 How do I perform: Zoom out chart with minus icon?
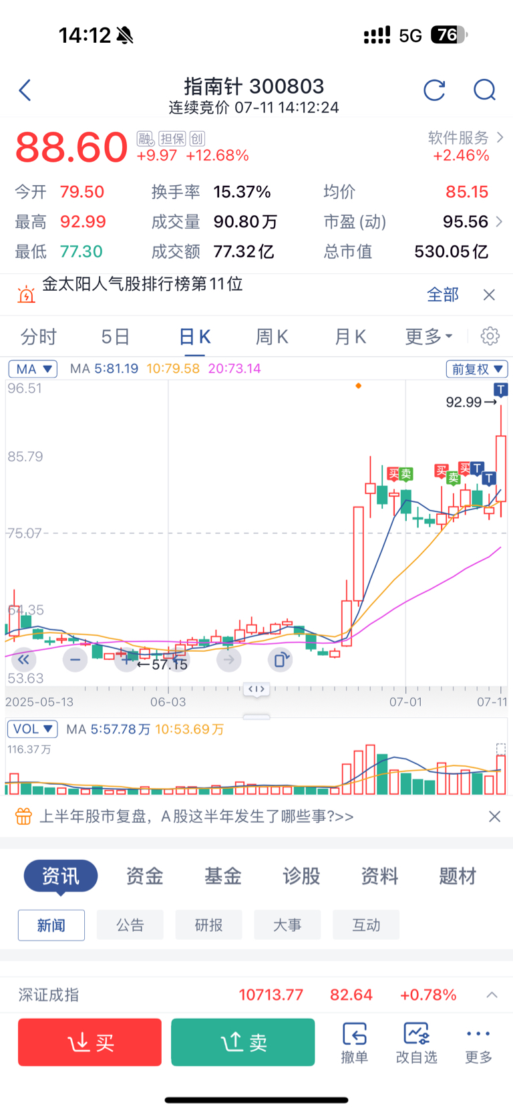click(x=75, y=660)
